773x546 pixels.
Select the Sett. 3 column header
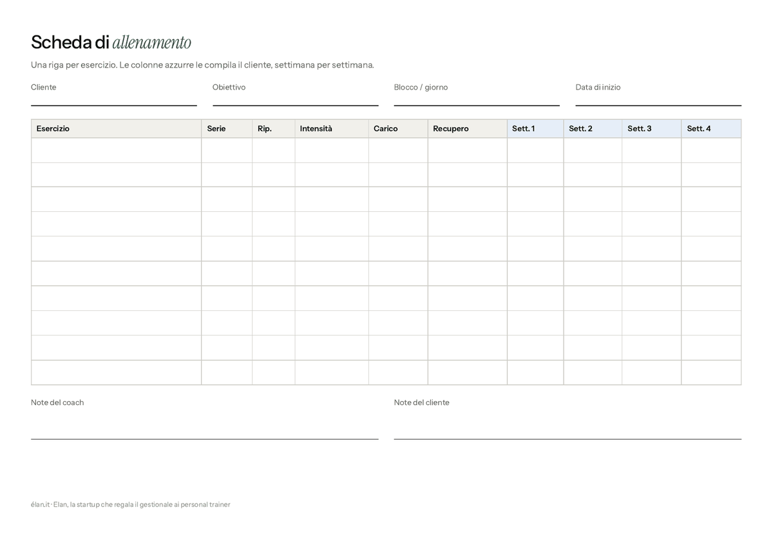652,129
